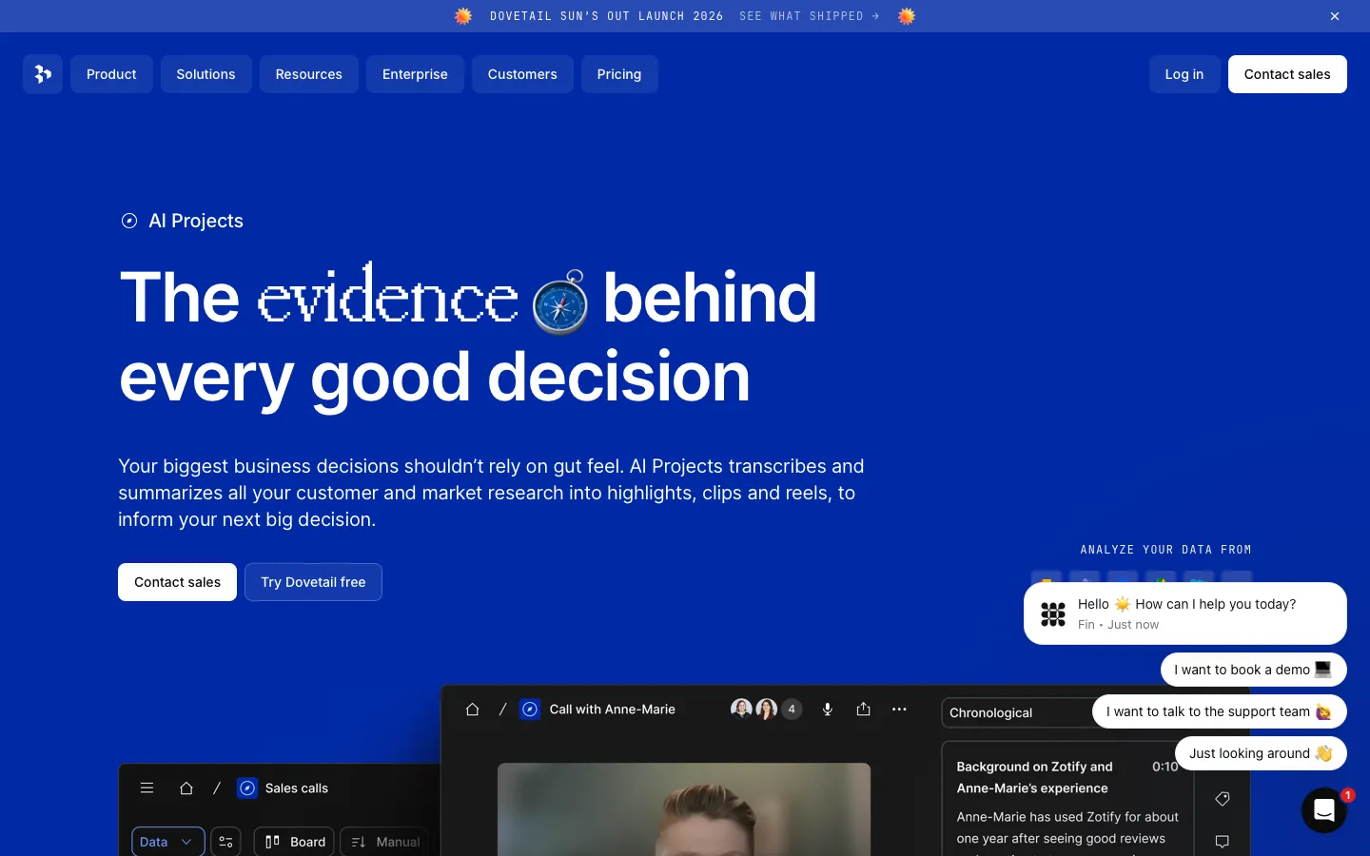This screenshot has width=1370, height=856.
Task: Click the Dovetail logo home icon
Action: [x=43, y=74]
